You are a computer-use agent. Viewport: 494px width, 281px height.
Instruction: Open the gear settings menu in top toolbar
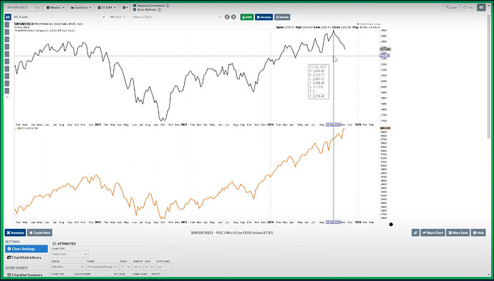tap(125, 7)
